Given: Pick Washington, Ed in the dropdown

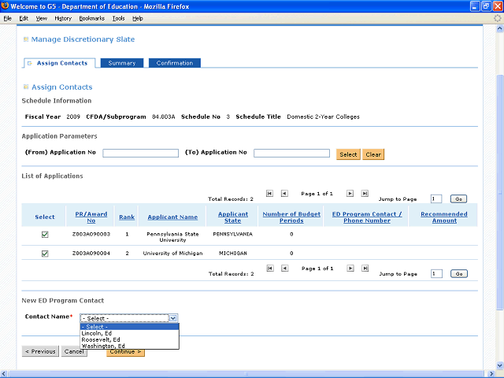Looking at the screenshot, I should pos(102,346).
